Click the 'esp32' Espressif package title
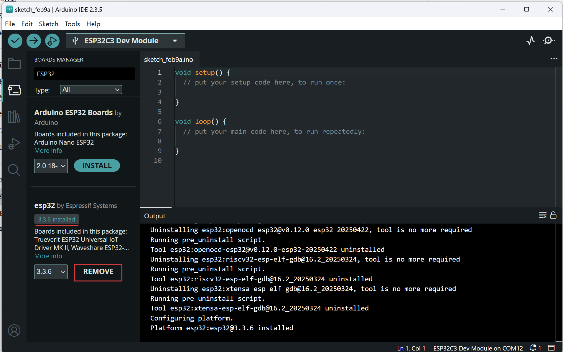The width and height of the screenshot is (563, 352). (x=45, y=205)
